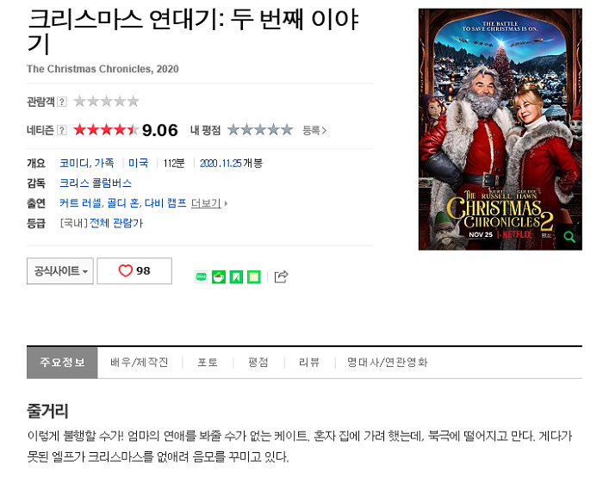Screen dimensions: 603x478
Task: Click the green memo share icon
Action: [x=254, y=276]
